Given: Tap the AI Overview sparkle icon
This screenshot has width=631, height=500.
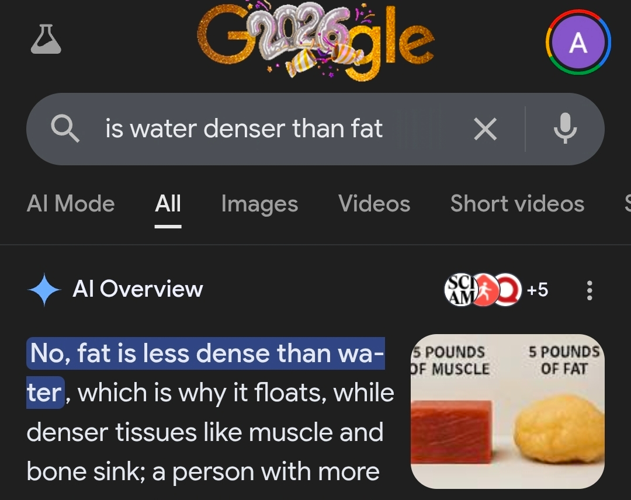Looking at the screenshot, I should click(x=44, y=290).
